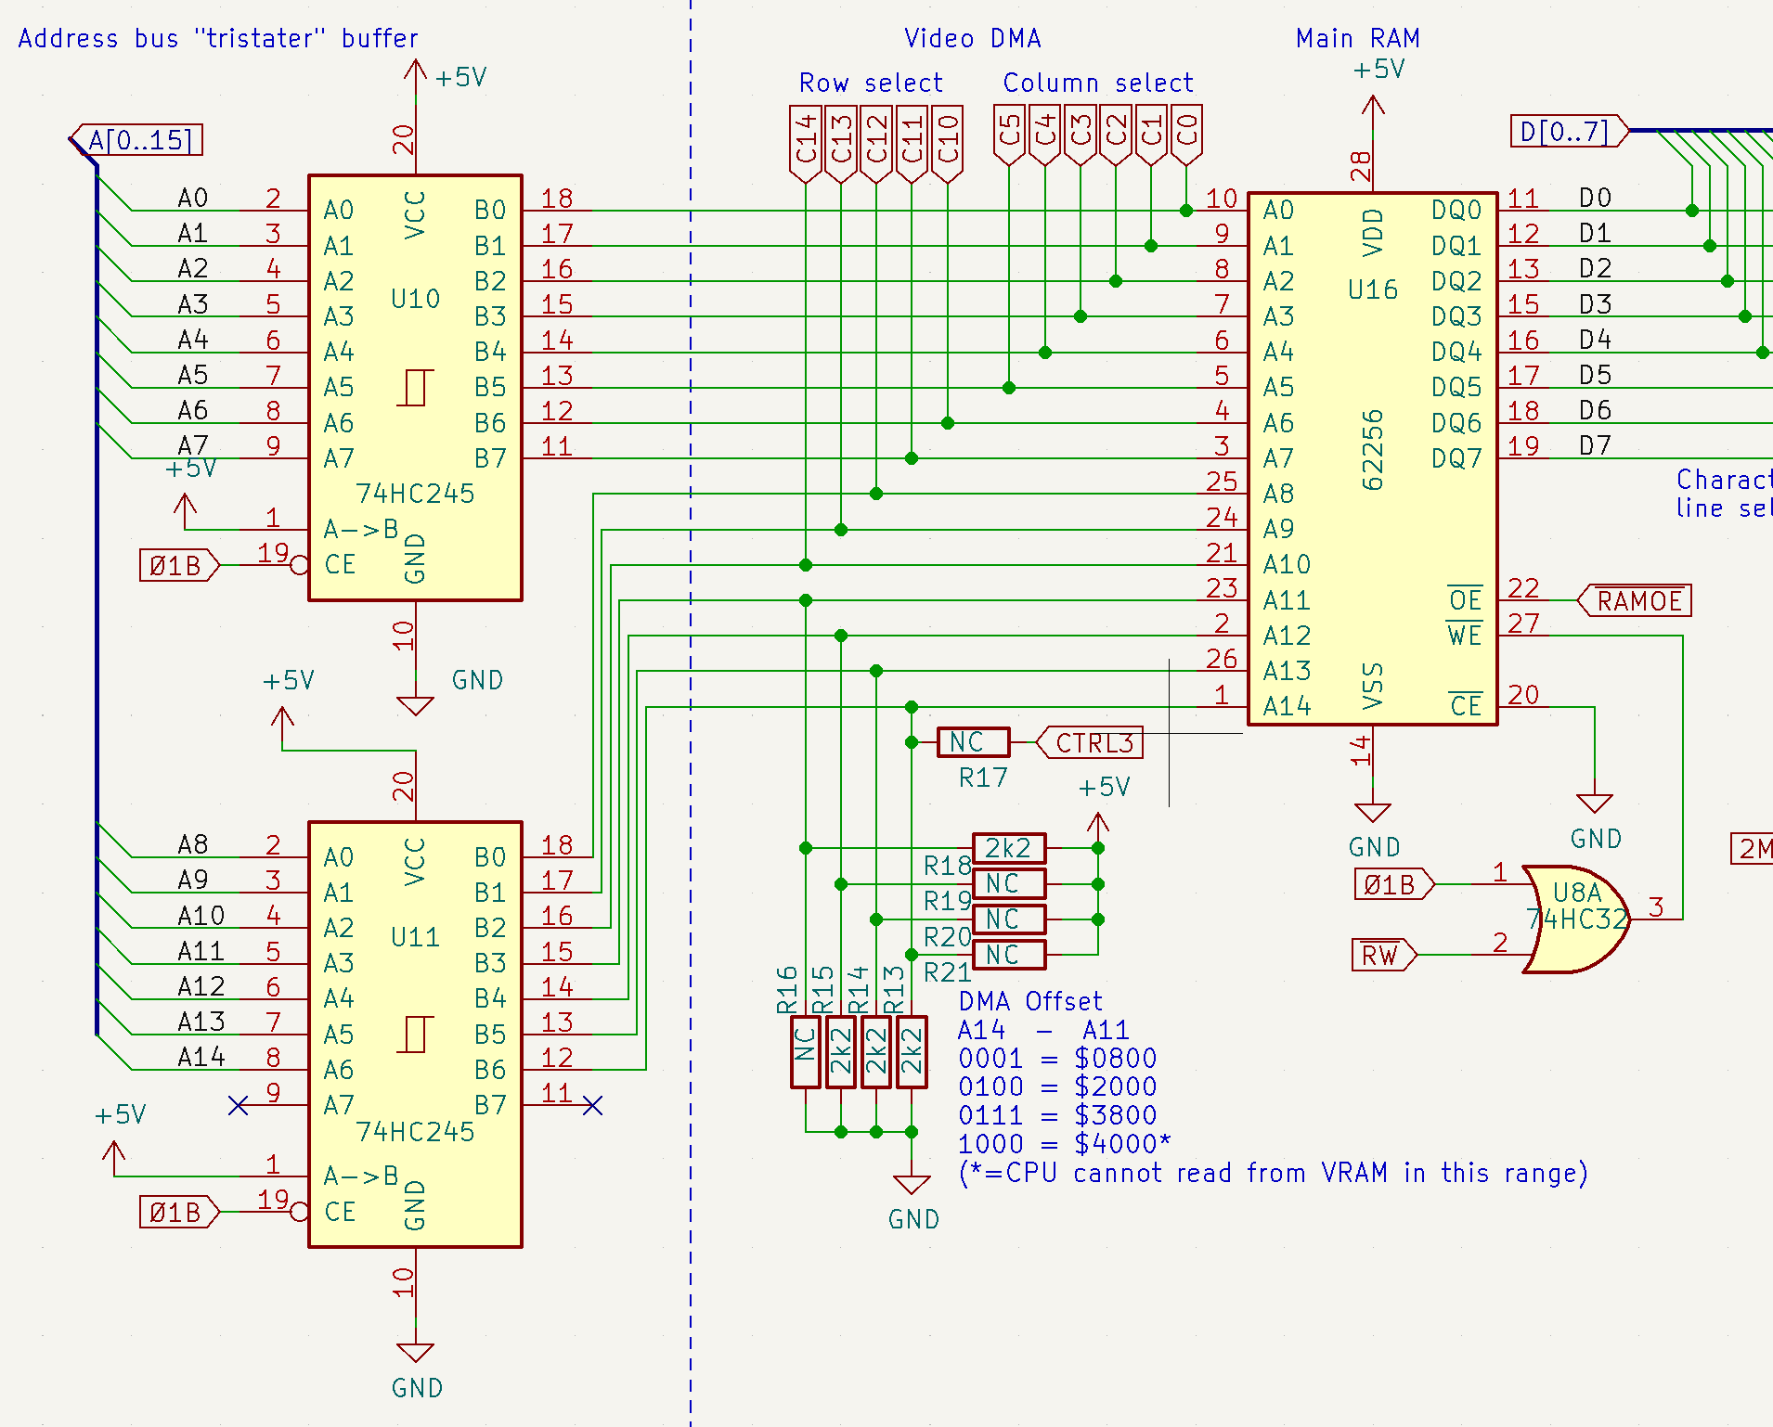Click the RAMOE signal label
Viewport: 1773px width, 1427px height.
1636,601
